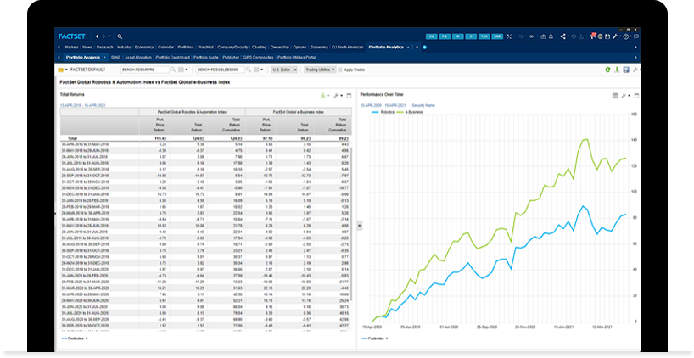
Task: Click the blue save icon in report toolbar
Action: pos(626,70)
